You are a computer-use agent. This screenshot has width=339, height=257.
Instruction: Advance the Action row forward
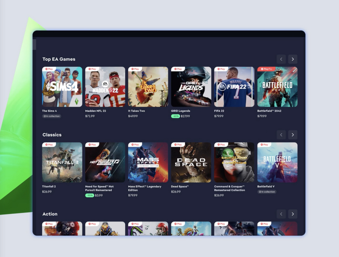pos(293,214)
